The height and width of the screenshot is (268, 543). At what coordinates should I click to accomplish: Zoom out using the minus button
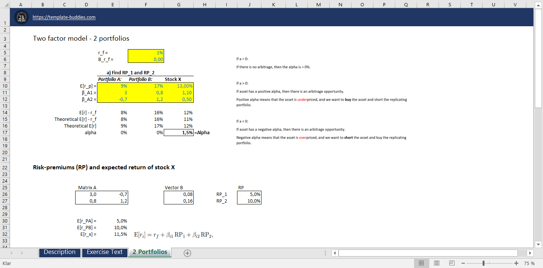coord(463,263)
